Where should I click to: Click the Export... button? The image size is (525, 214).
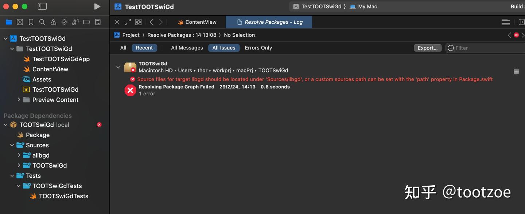[427, 48]
